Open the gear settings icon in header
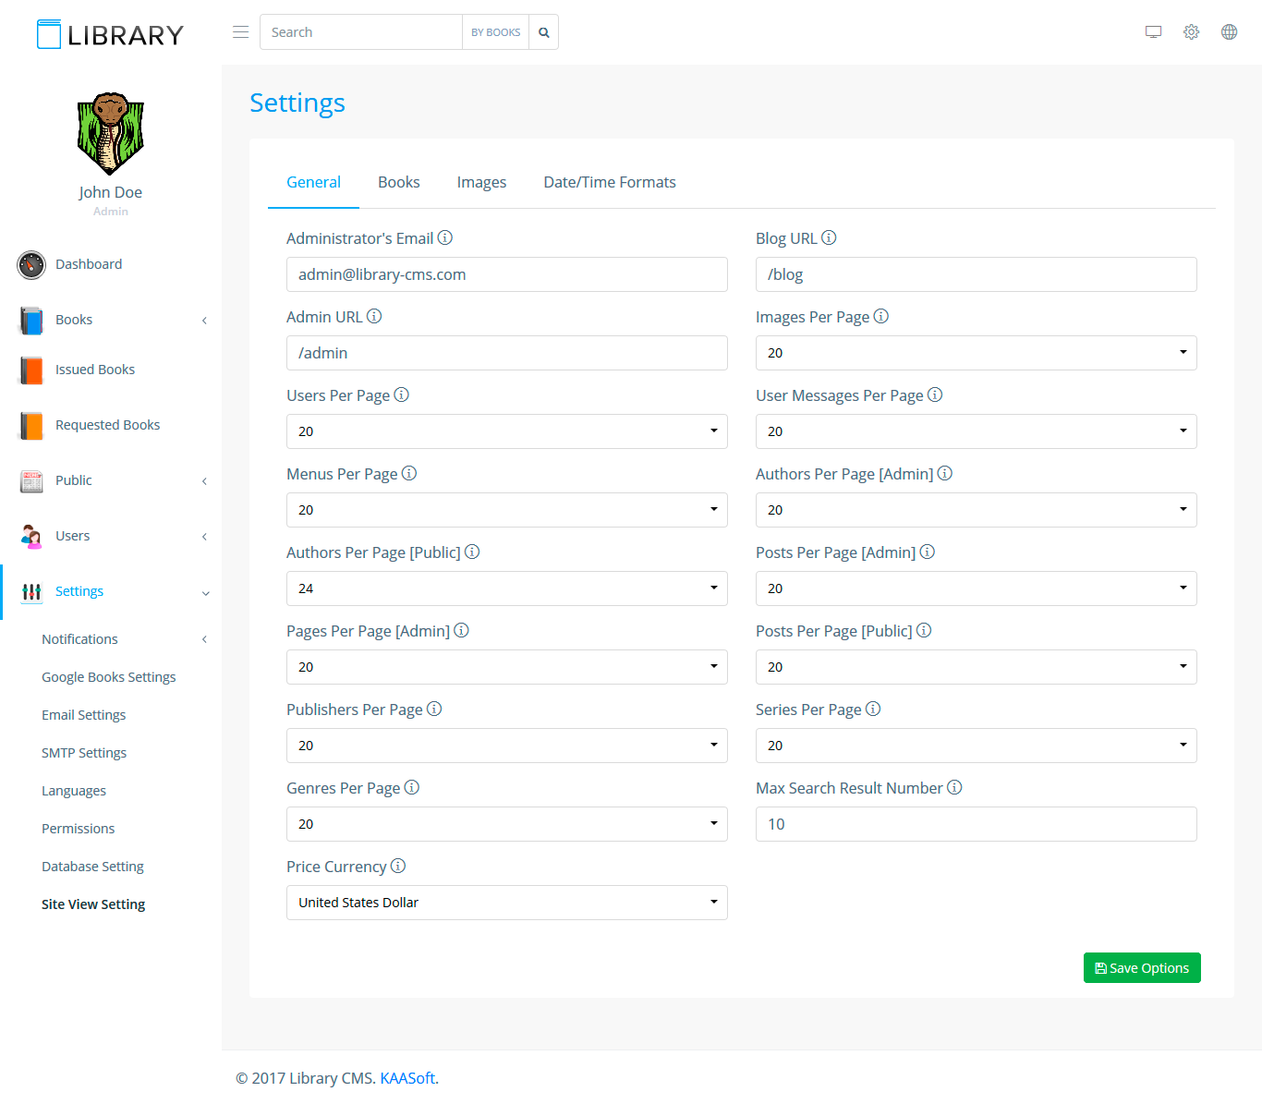 point(1191,32)
